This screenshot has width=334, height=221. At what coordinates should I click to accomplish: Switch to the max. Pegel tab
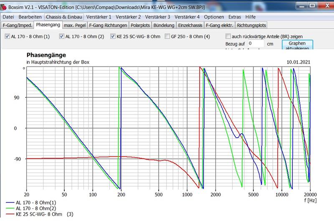pyautogui.click(x=74, y=25)
